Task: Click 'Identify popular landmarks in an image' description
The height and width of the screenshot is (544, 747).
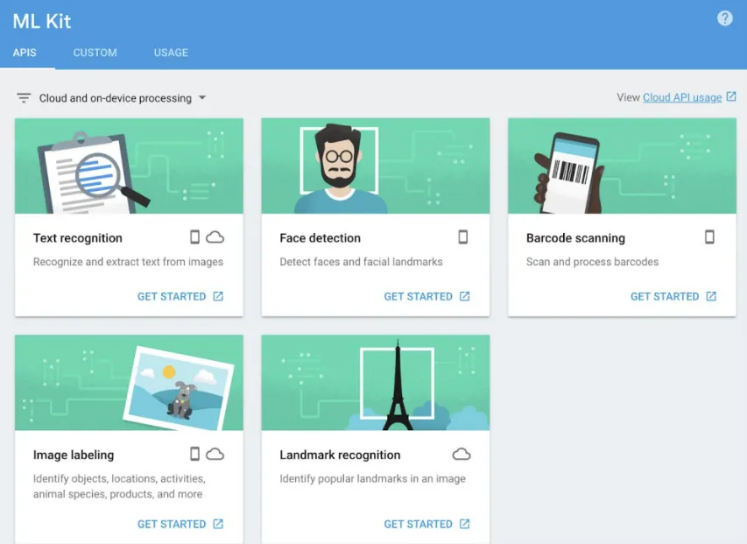Action: tap(372, 479)
